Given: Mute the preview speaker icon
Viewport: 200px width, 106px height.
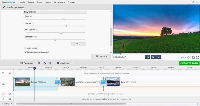Looking at the screenshot, I should (189, 57).
